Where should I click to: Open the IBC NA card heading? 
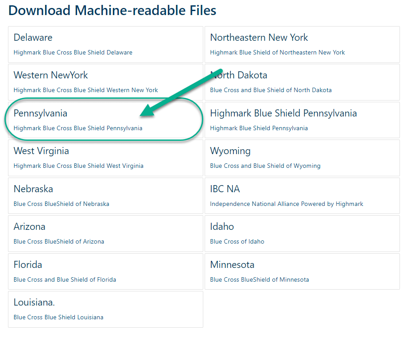(225, 189)
